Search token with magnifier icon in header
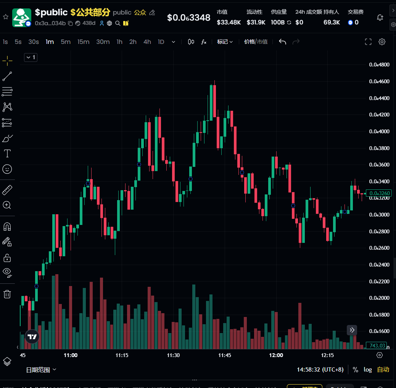Image resolution: width=396 pixels, height=388 pixels. [x=118, y=24]
